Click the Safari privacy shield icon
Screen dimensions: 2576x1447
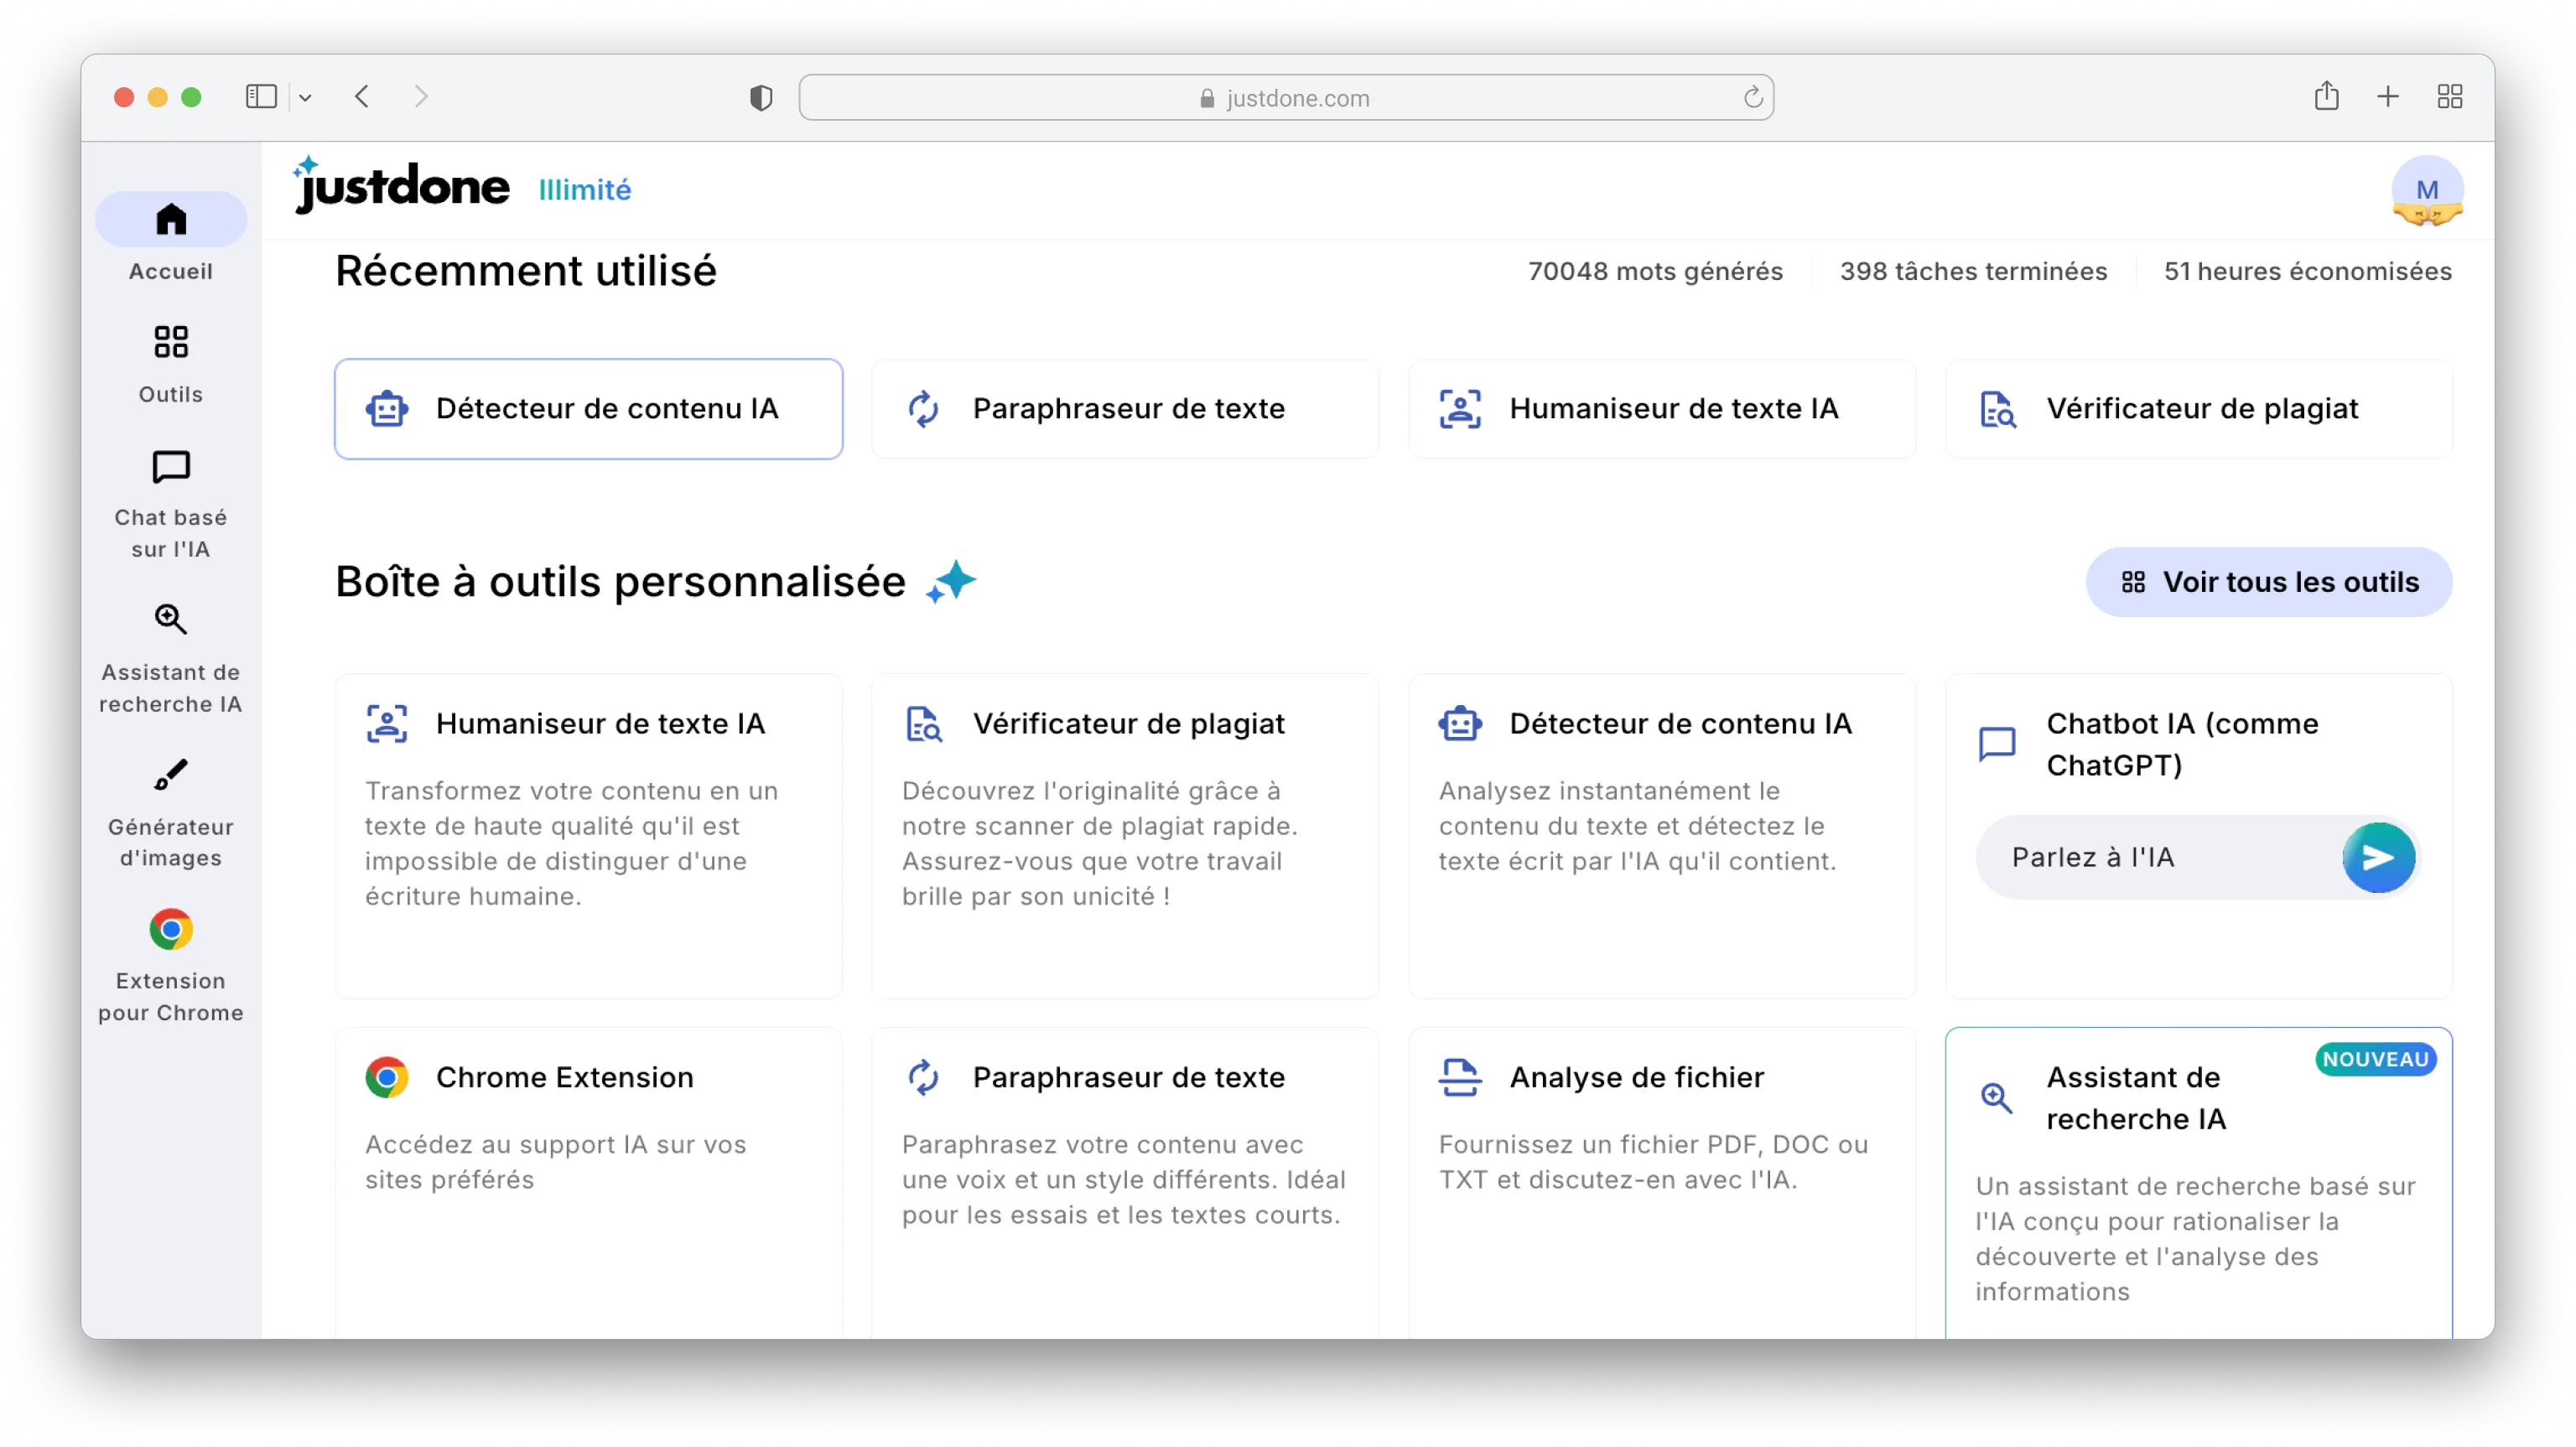(x=761, y=98)
